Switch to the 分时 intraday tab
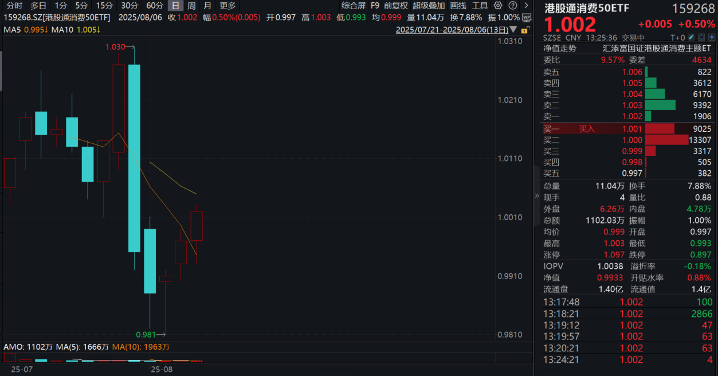This screenshot has width=718, height=376. [14, 5]
